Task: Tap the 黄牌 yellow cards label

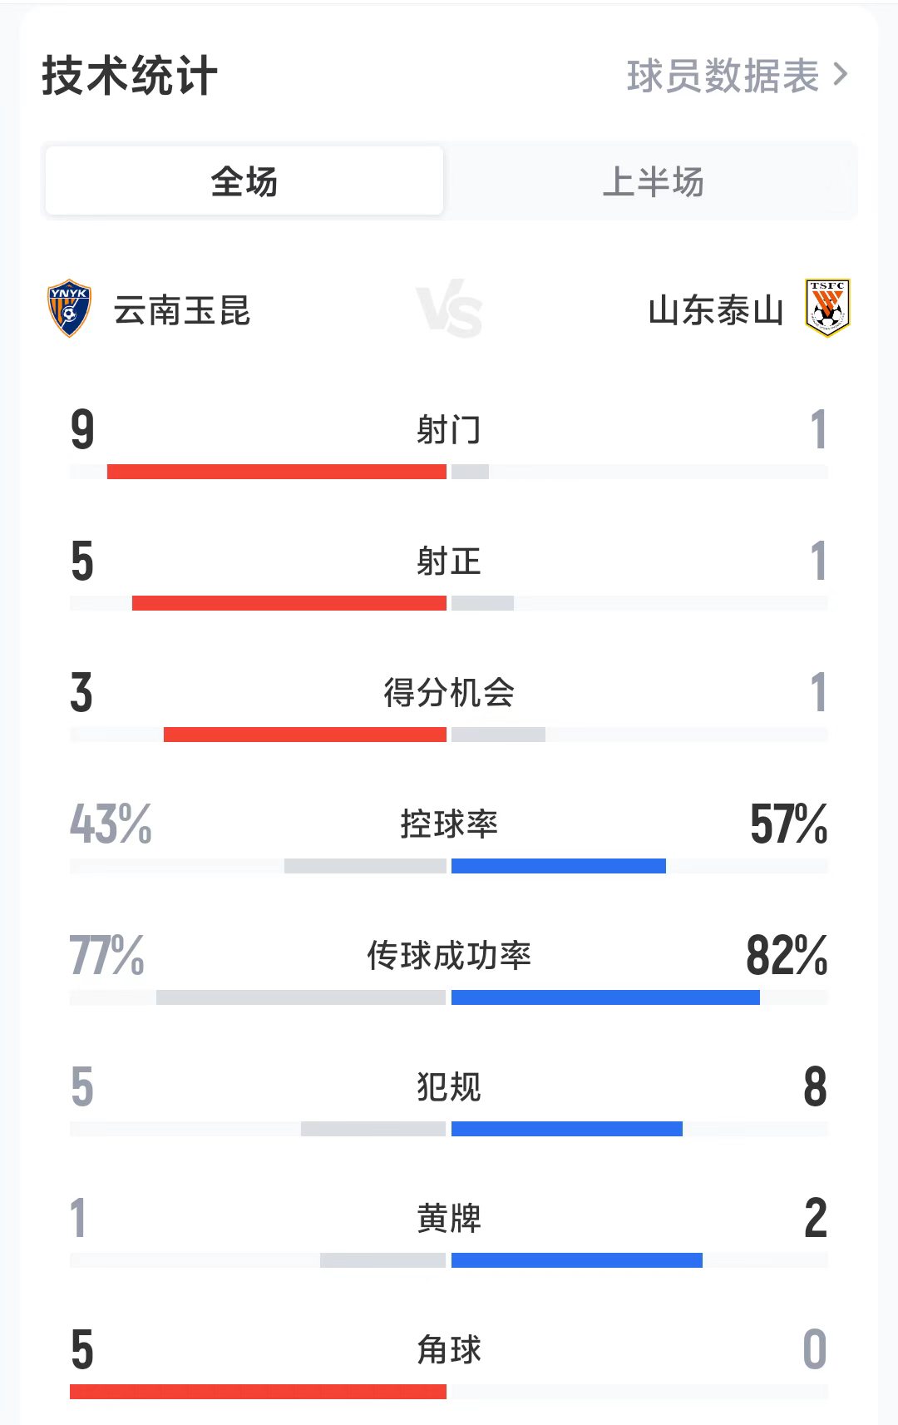Action: pyautogui.click(x=449, y=1218)
